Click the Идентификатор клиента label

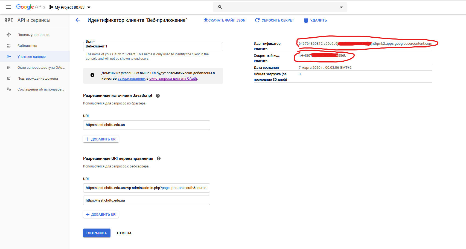tap(267, 46)
